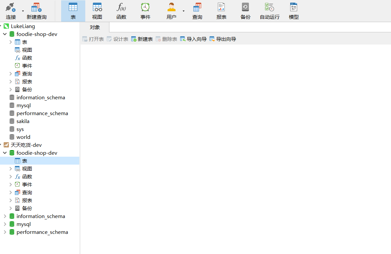Click the 连接 (Connection) toolbar icon
The height and width of the screenshot is (254, 391).
click(11, 11)
